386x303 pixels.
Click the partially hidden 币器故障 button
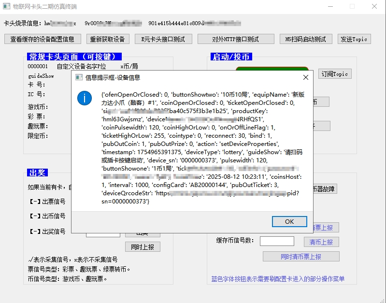point(325,189)
